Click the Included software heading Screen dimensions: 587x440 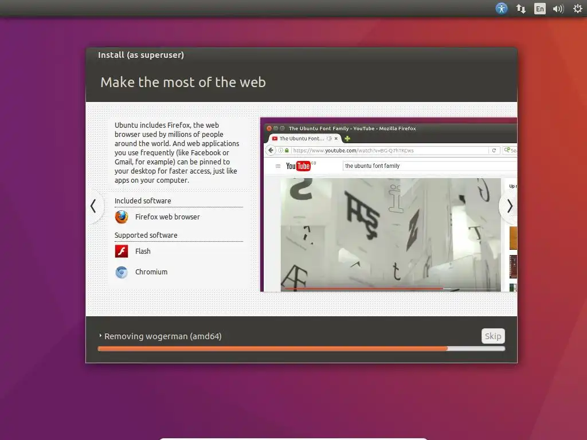click(x=143, y=201)
